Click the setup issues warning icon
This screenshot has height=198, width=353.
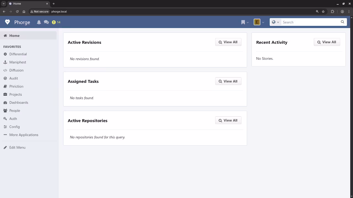[54, 22]
